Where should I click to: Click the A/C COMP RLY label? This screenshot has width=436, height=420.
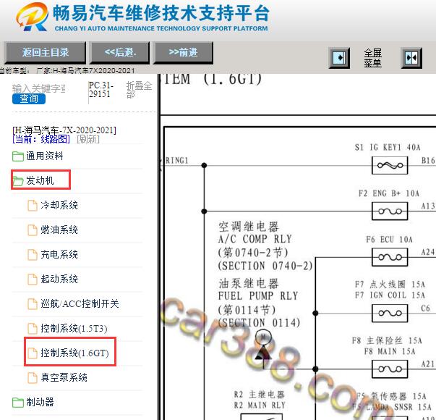point(255,239)
